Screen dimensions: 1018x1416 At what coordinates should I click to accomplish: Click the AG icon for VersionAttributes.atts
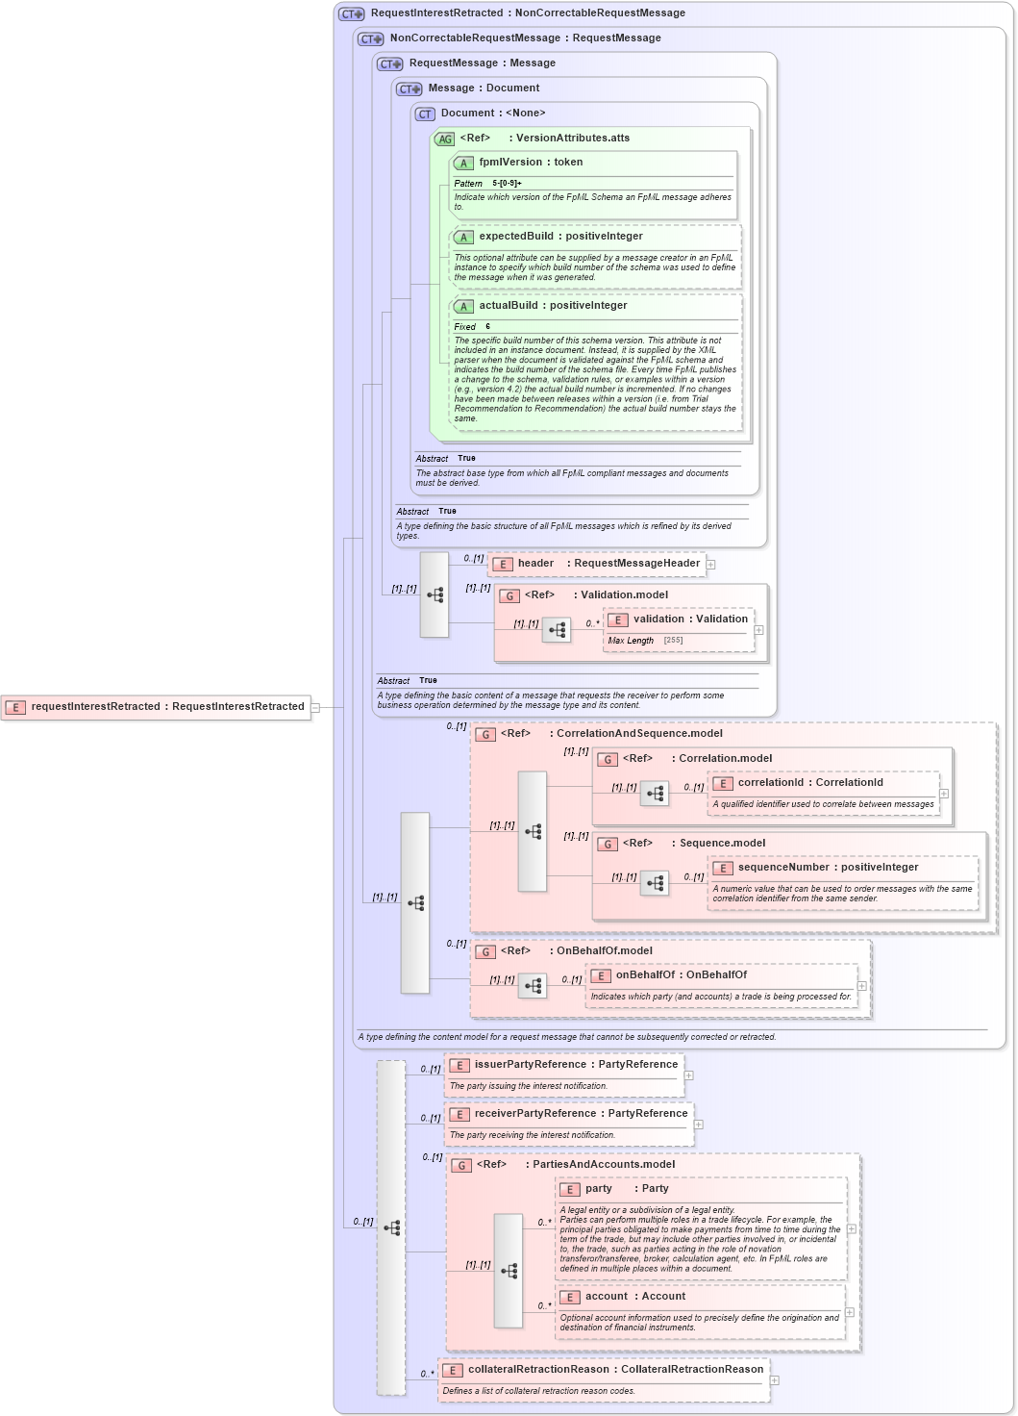pos(444,139)
